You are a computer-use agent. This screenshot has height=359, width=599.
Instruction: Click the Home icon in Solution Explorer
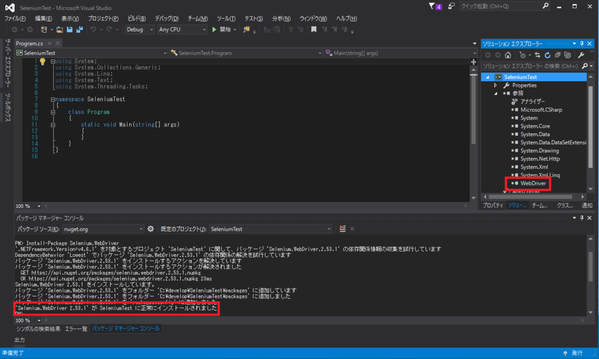[508, 55]
